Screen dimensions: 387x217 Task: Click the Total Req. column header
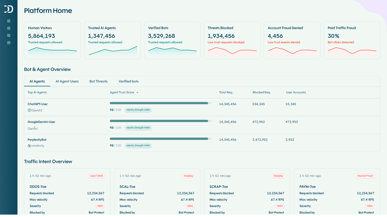click(226, 92)
